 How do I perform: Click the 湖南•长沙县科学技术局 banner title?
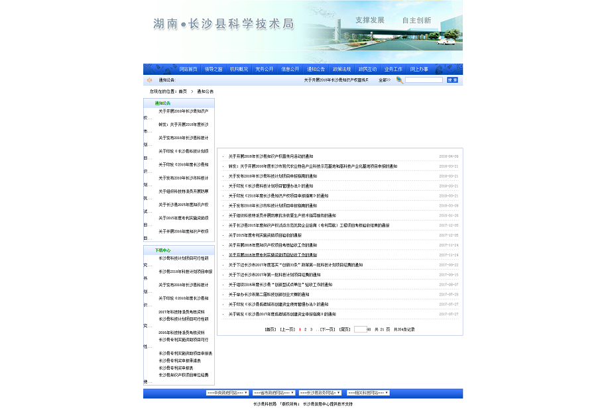[x=223, y=24]
